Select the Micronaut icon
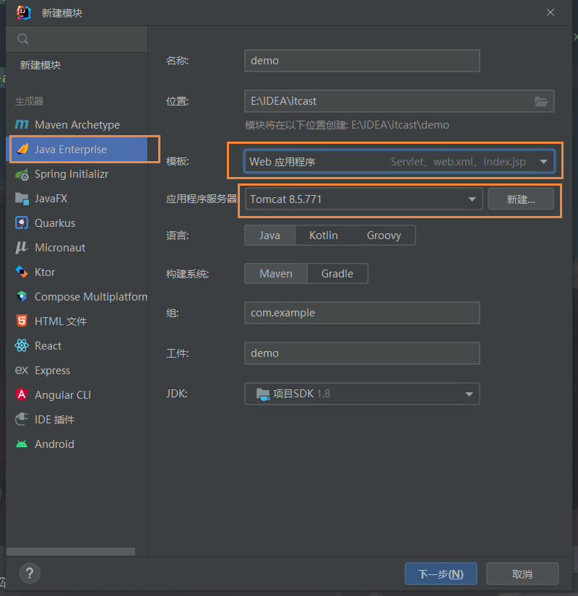 pos(22,248)
